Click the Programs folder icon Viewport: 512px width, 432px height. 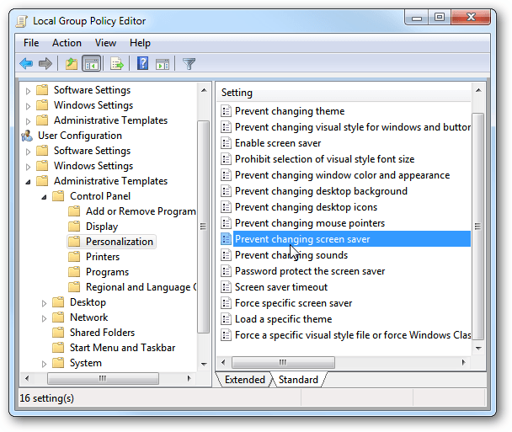pos(74,272)
